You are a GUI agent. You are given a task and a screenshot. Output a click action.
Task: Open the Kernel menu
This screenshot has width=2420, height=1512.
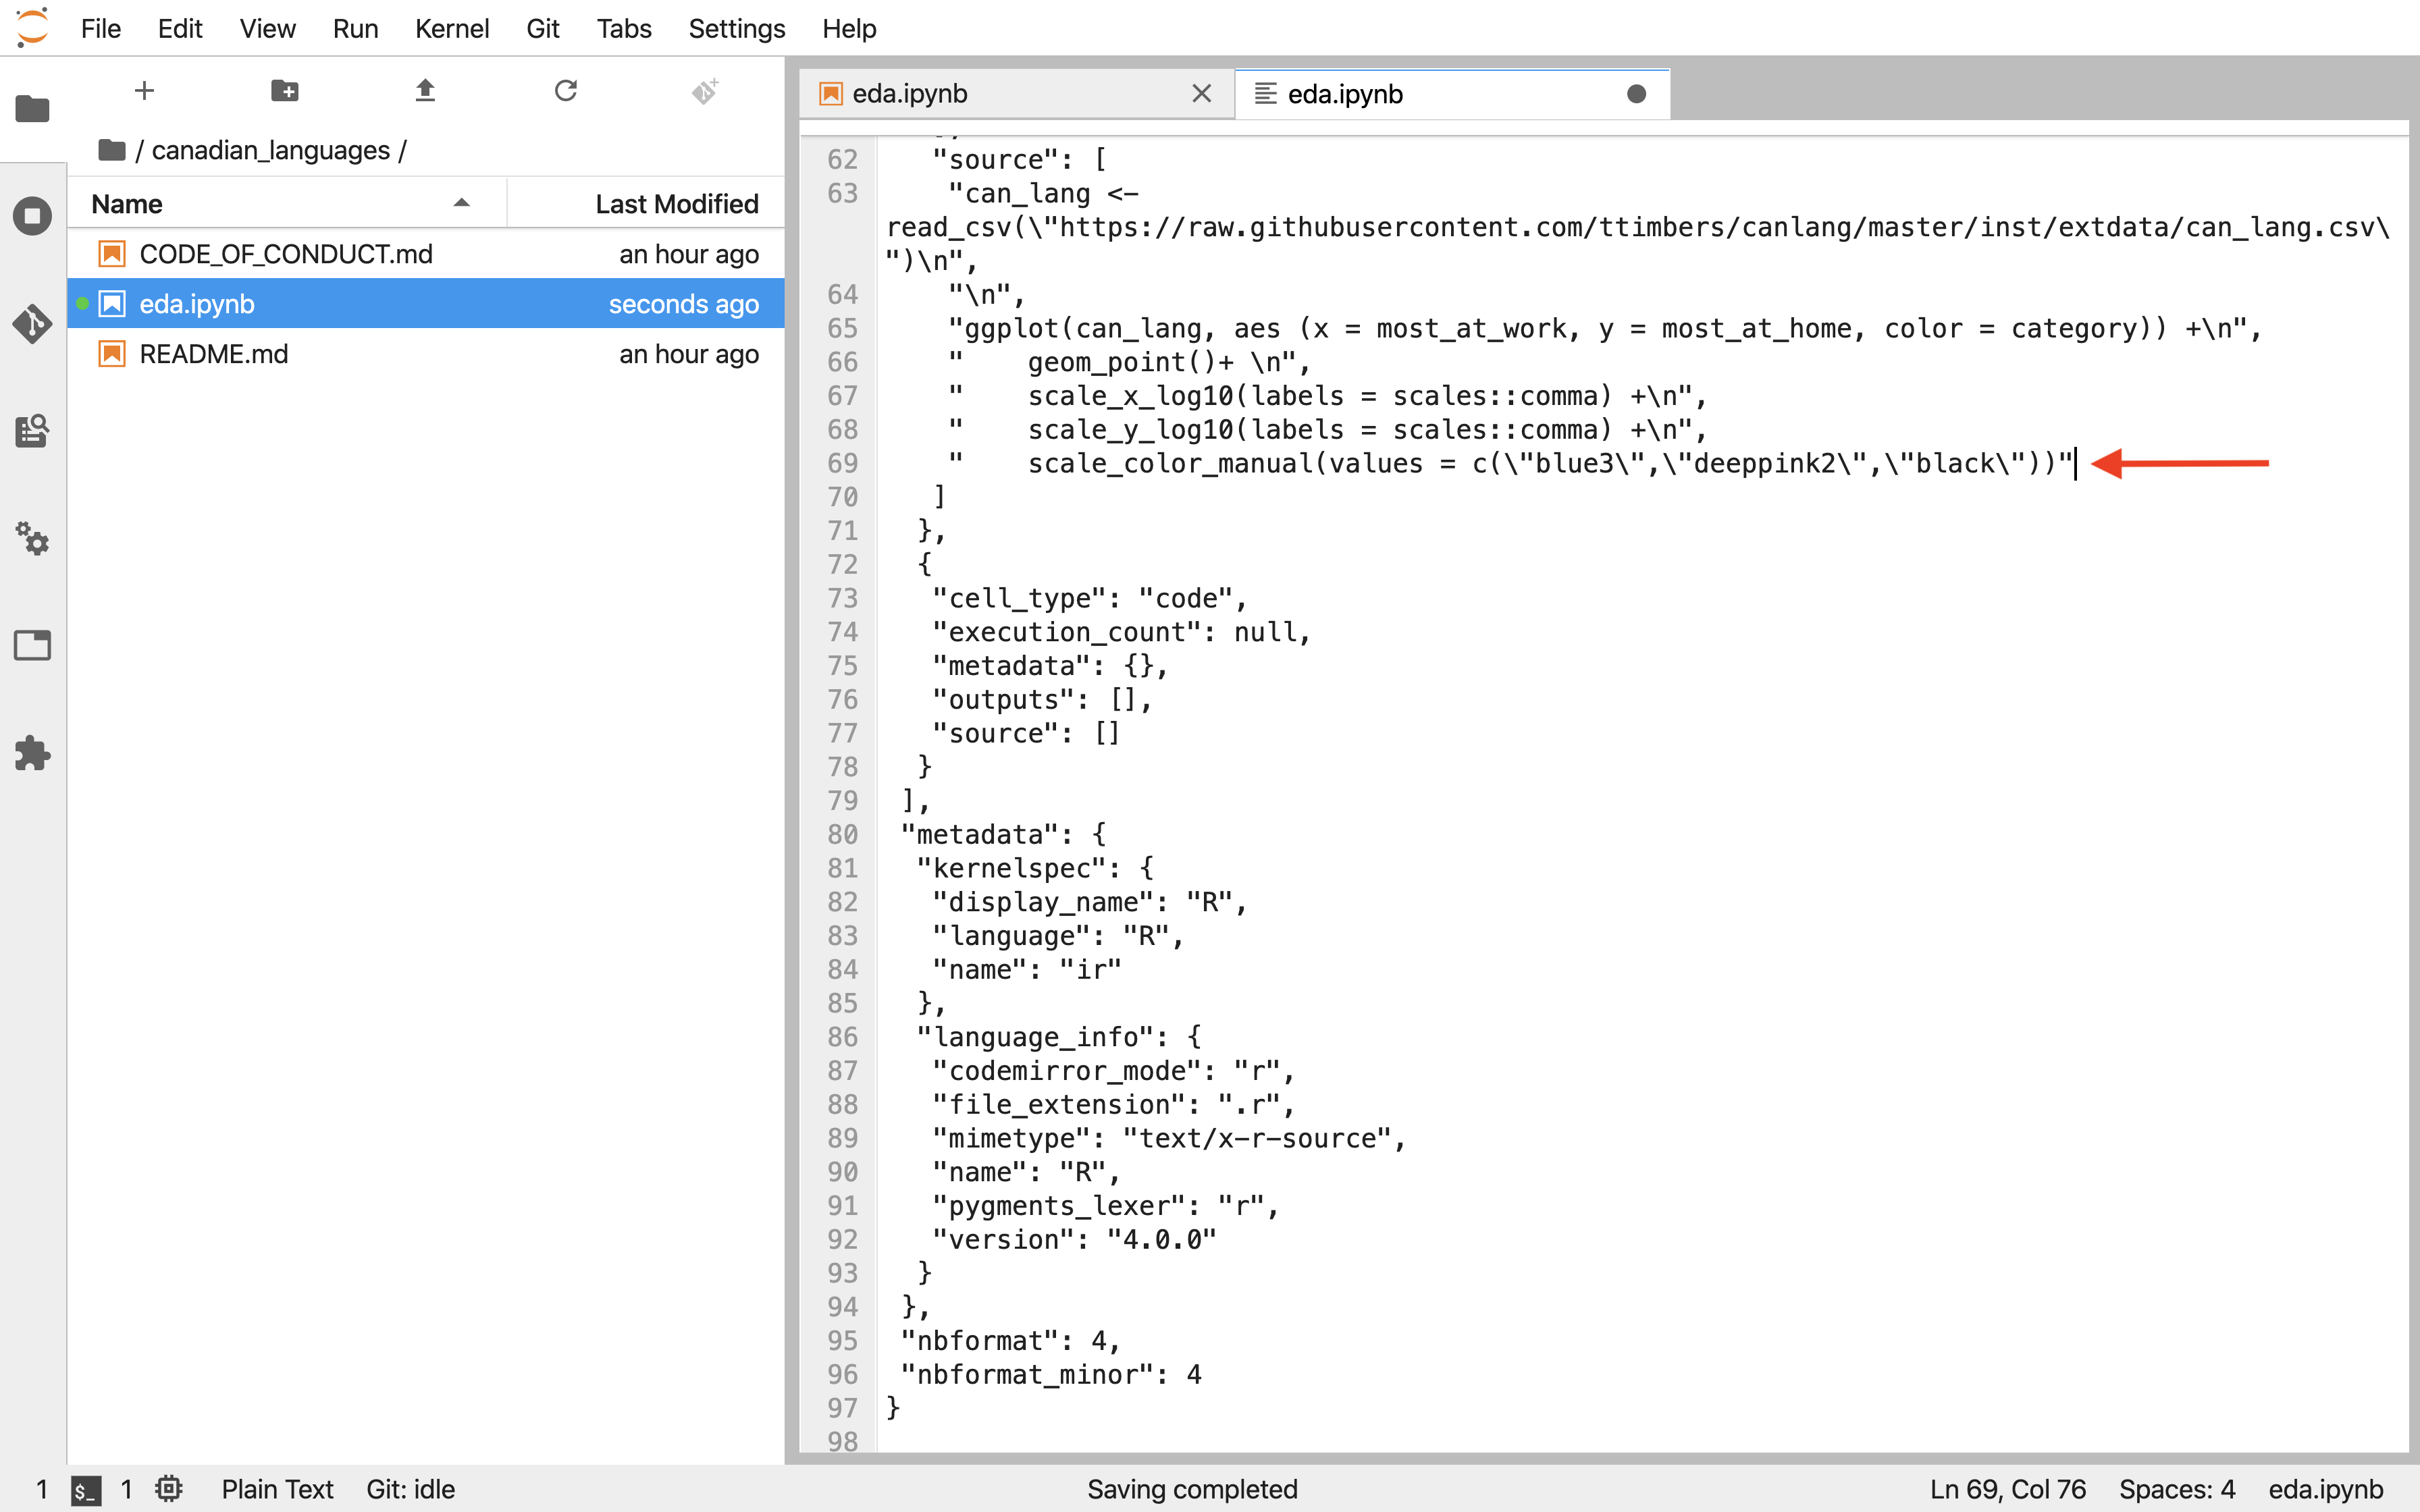point(452,28)
